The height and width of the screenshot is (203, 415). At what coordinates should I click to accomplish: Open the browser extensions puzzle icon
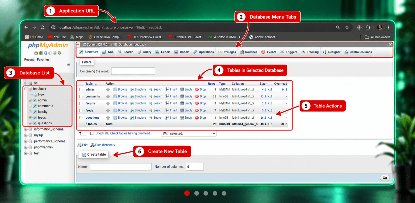coord(368,27)
